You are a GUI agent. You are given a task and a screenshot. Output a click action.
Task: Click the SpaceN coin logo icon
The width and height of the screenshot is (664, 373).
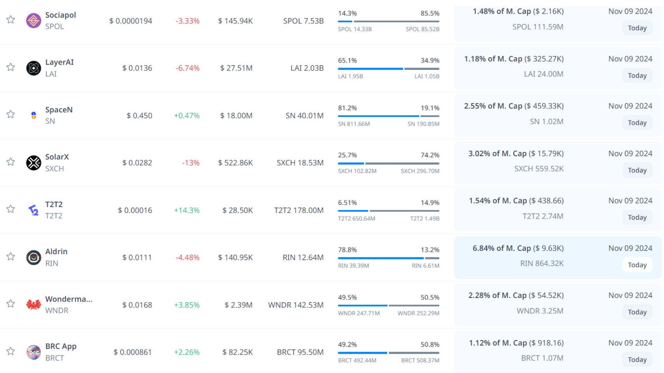pos(34,115)
